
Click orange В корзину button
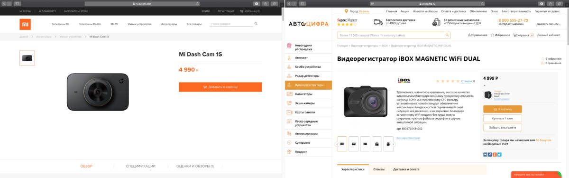point(503,109)
